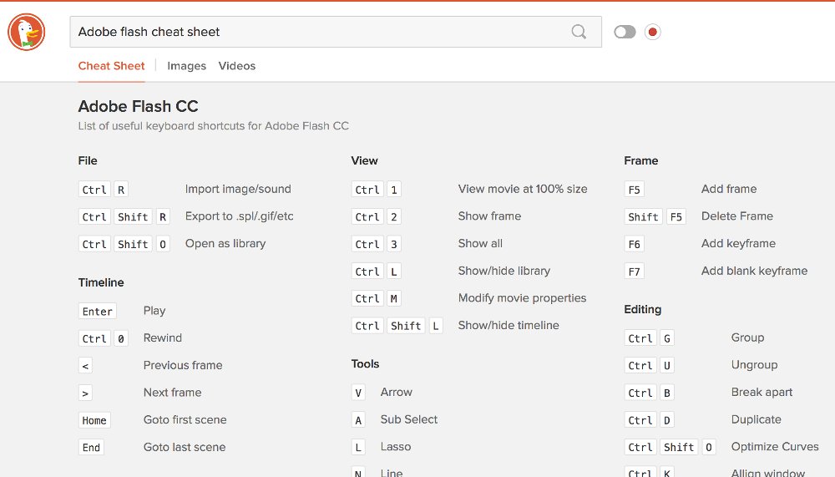Click the 'Ungroup' shortcut description
This screenshot has width=835, height=477.
point(754,365)
